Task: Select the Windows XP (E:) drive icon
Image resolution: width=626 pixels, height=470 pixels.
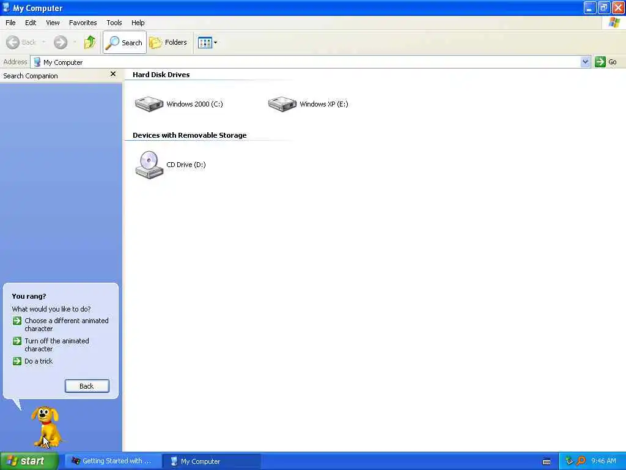Action: 282,104
